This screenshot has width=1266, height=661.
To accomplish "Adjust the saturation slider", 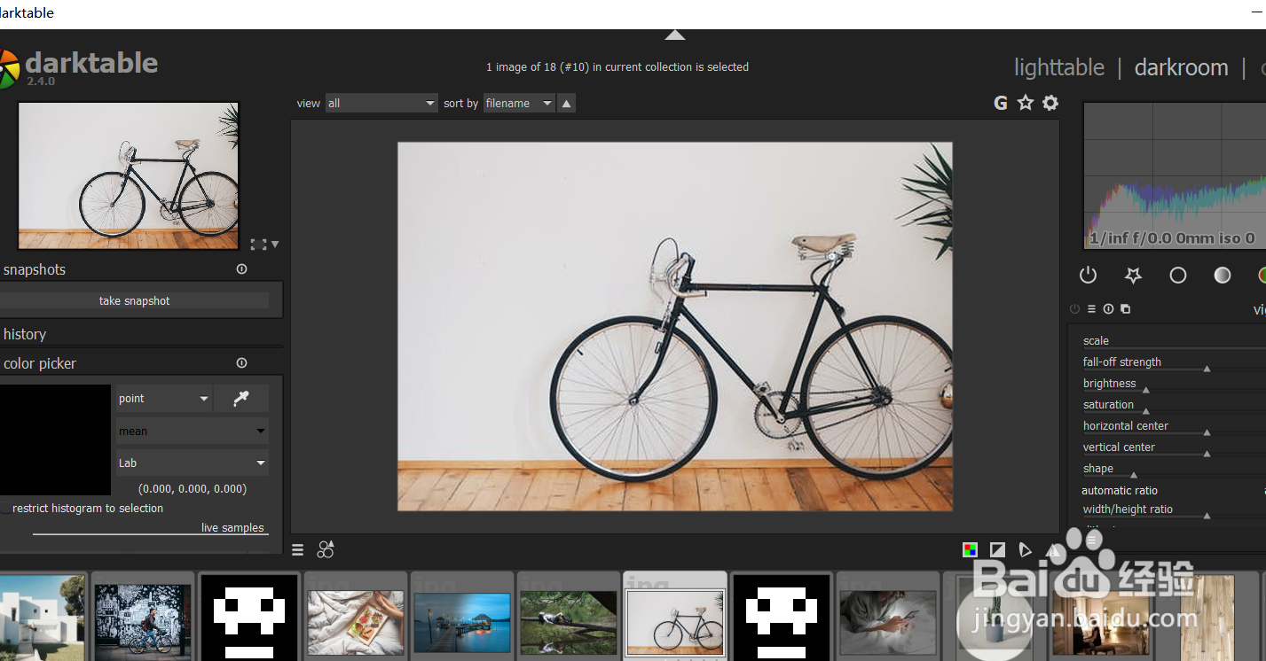I will 1175,405.
